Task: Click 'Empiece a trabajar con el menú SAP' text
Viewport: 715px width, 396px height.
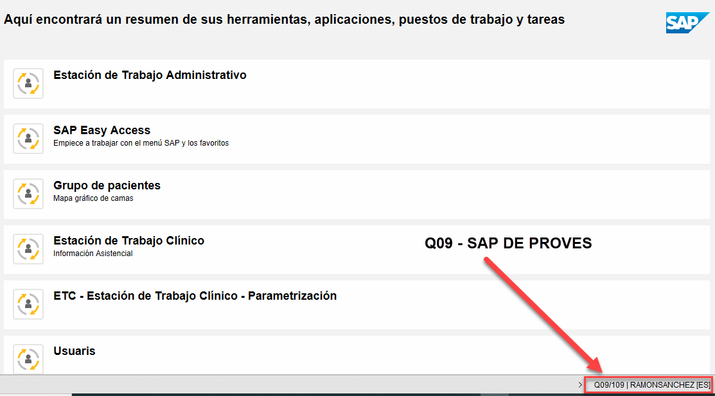Action: click(141, 143)
